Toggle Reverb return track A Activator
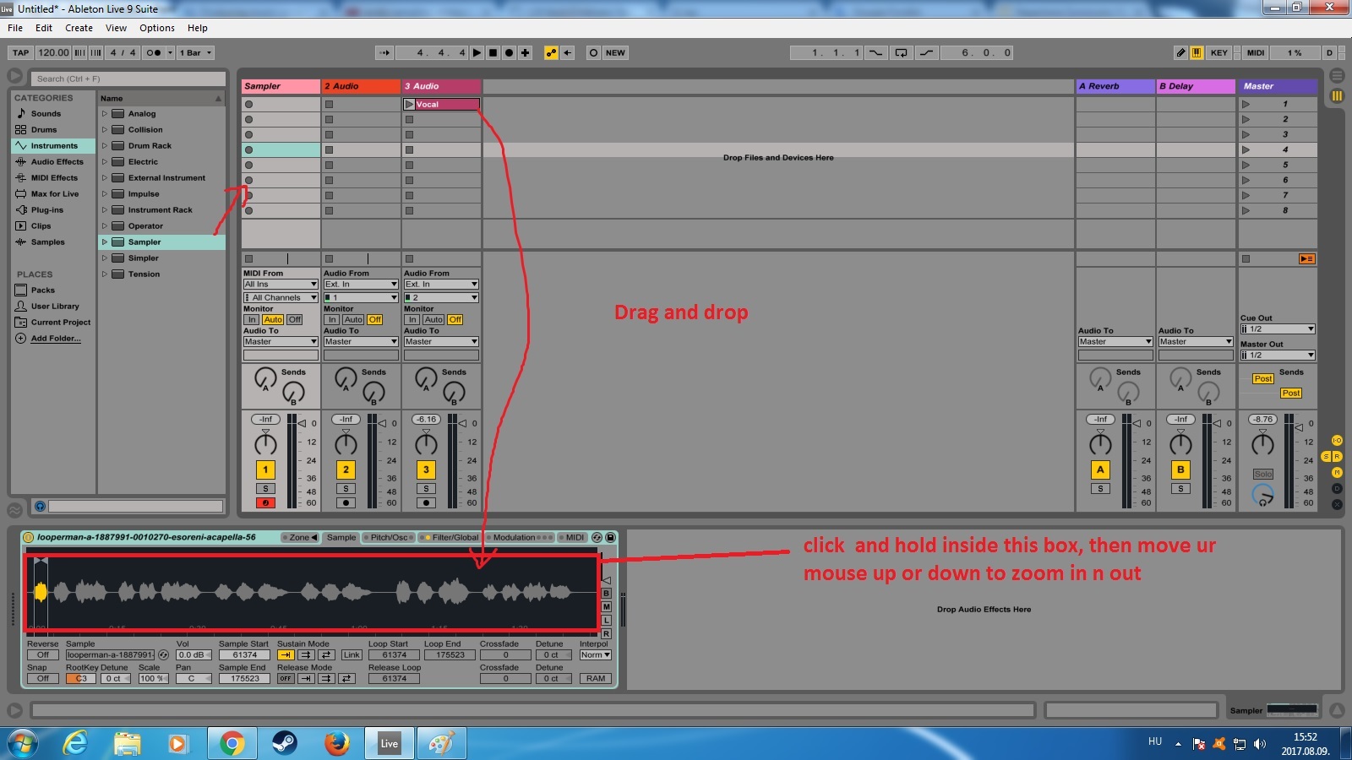The image size is (1352, 760). tap(1100, 470)
